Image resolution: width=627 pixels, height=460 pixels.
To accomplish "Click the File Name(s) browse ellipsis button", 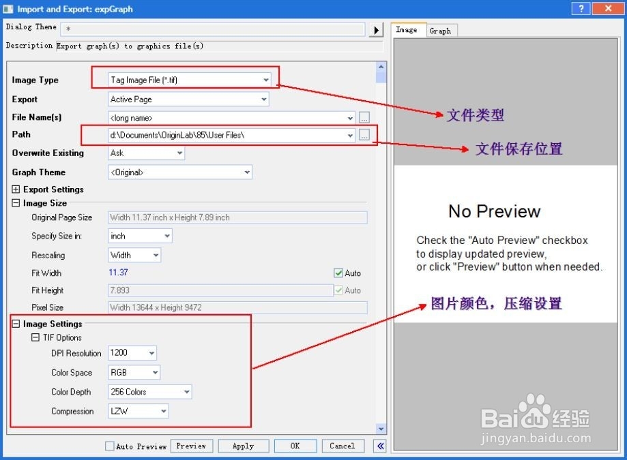I will point(364,118).
